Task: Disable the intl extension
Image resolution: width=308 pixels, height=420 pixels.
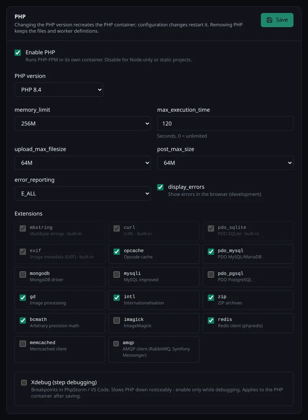Action: tap(117, 298)
